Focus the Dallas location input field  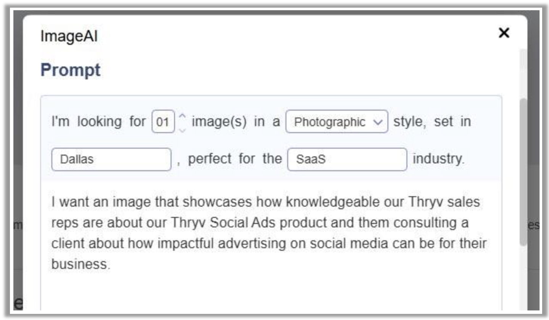[x=111, y=159]
